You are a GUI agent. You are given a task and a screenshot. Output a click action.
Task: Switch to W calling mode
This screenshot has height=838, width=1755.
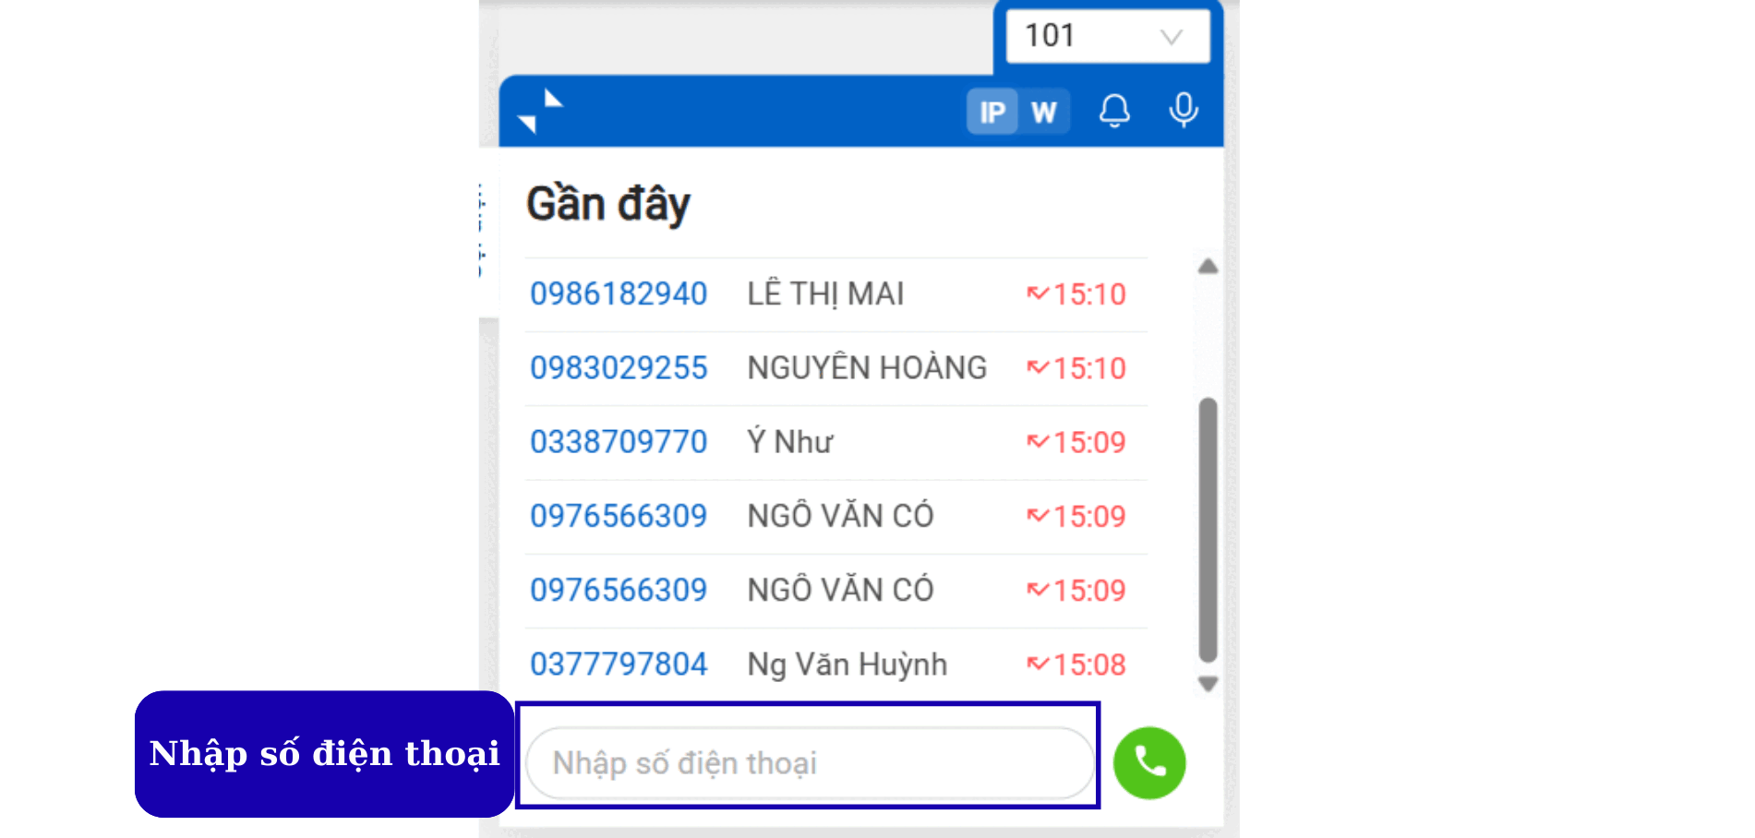pos(1044,112)
